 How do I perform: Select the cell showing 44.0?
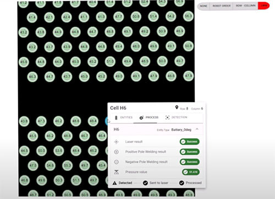pos(58,61)
